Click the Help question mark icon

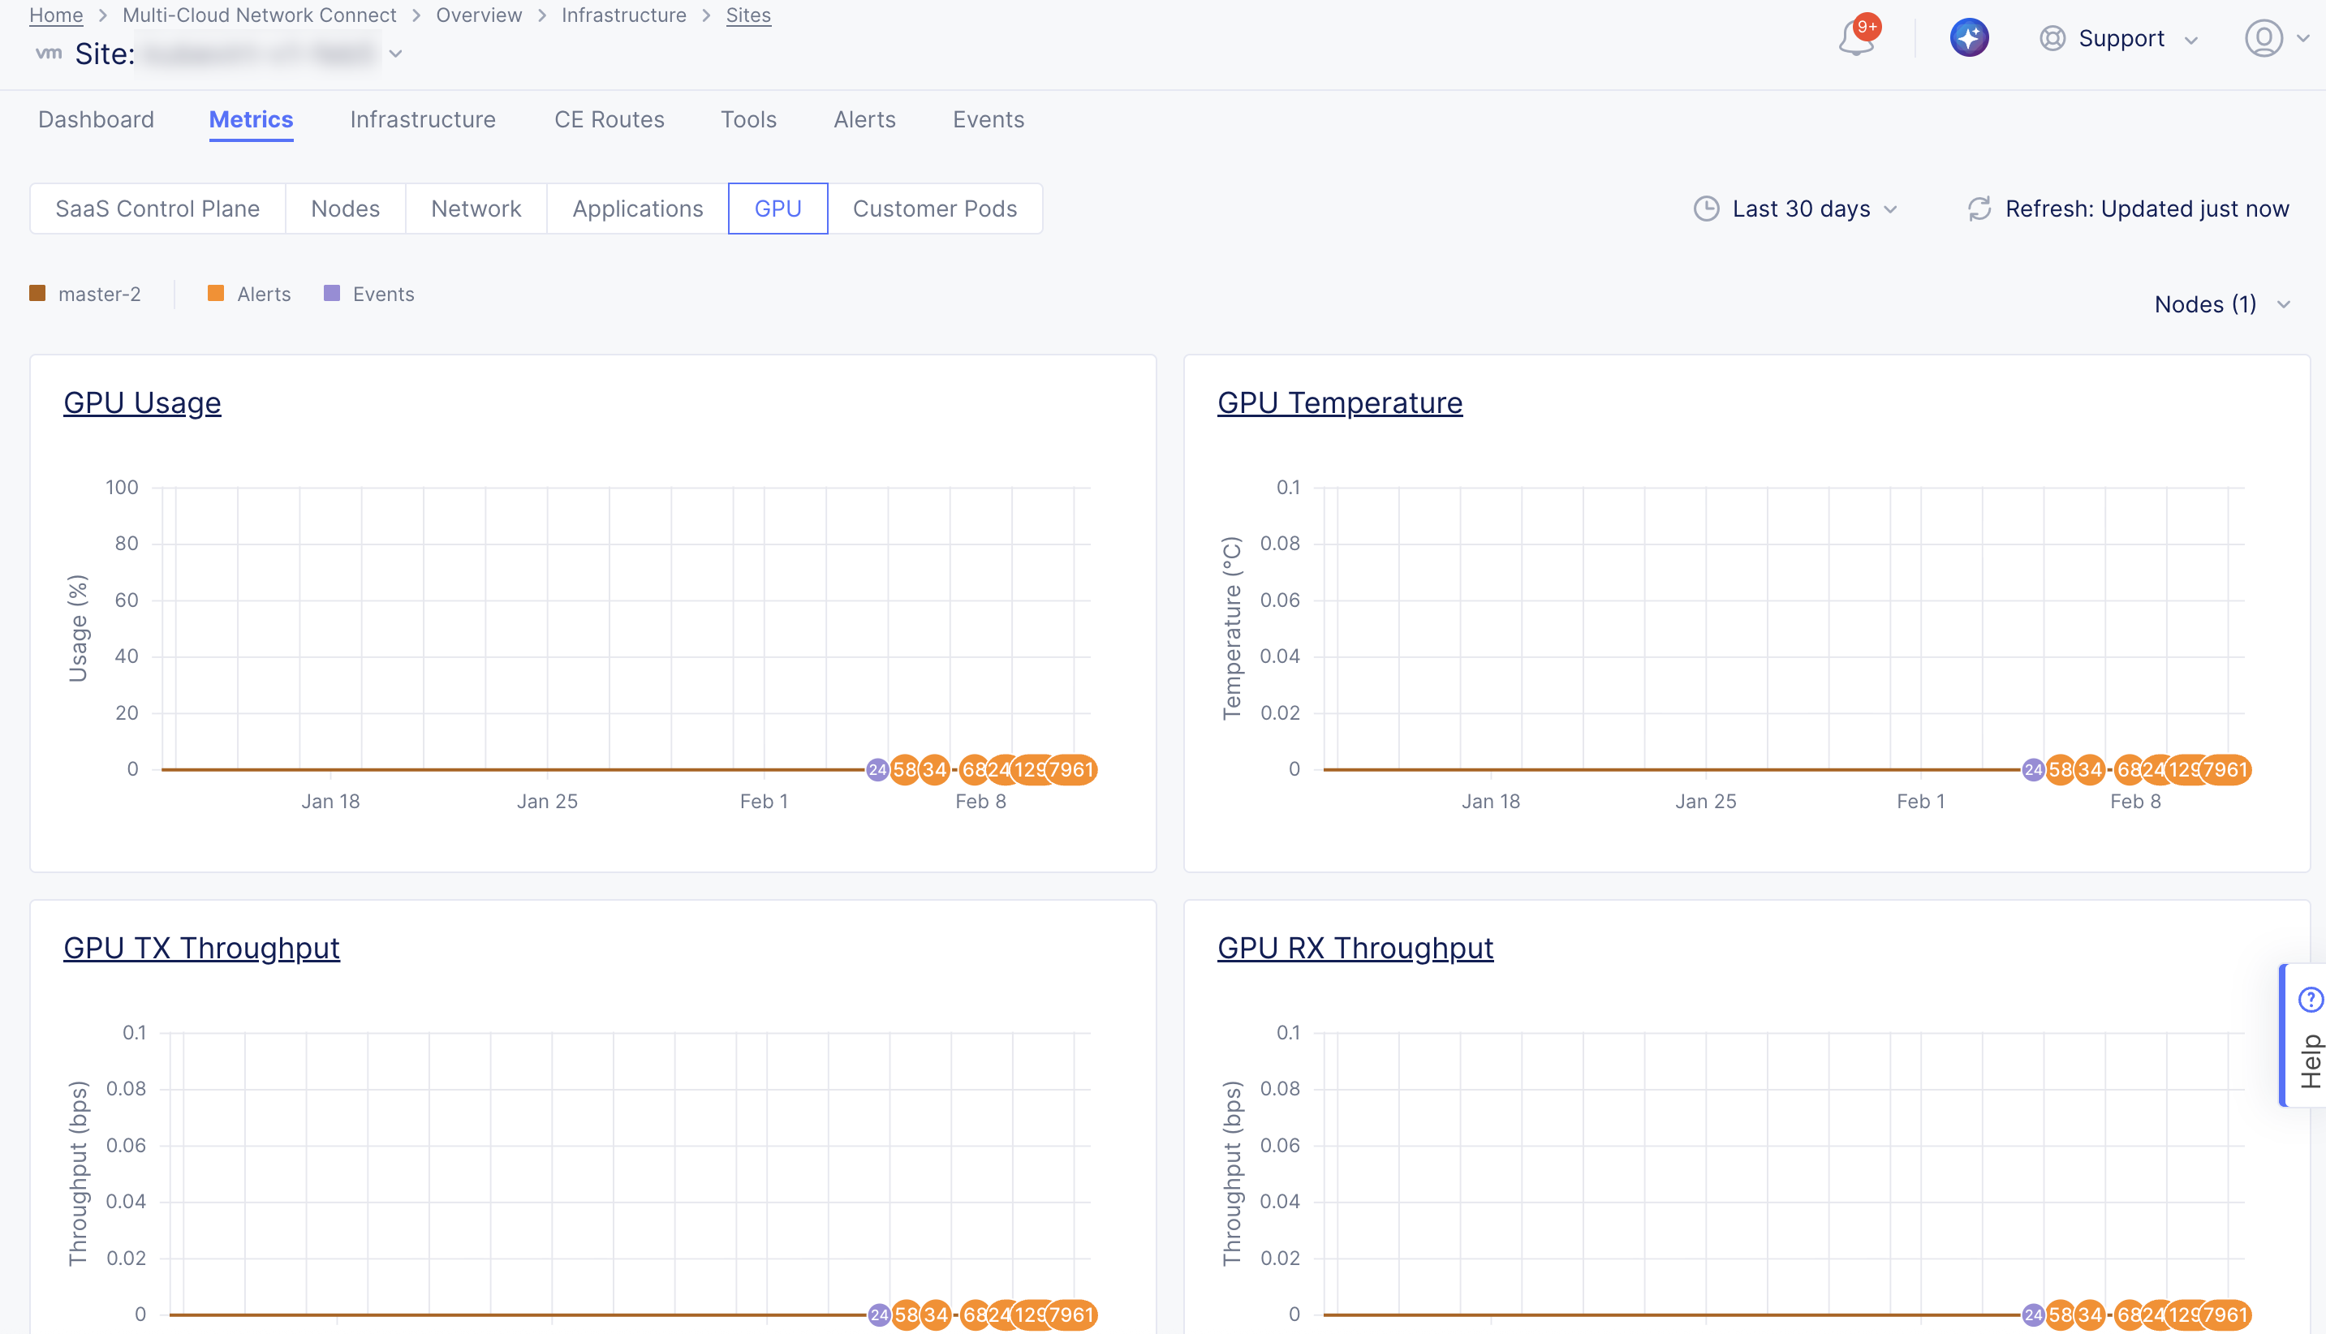click(x=2311, y=1000)
